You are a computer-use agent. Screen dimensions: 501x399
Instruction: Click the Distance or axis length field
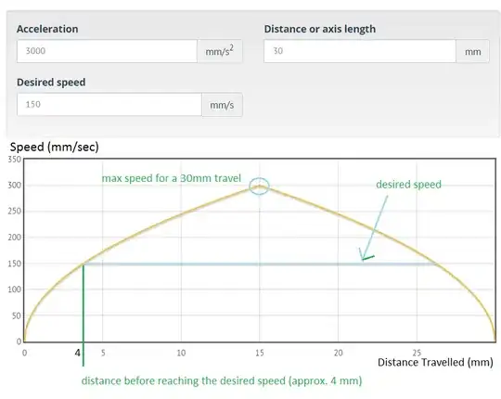[360, 51]
